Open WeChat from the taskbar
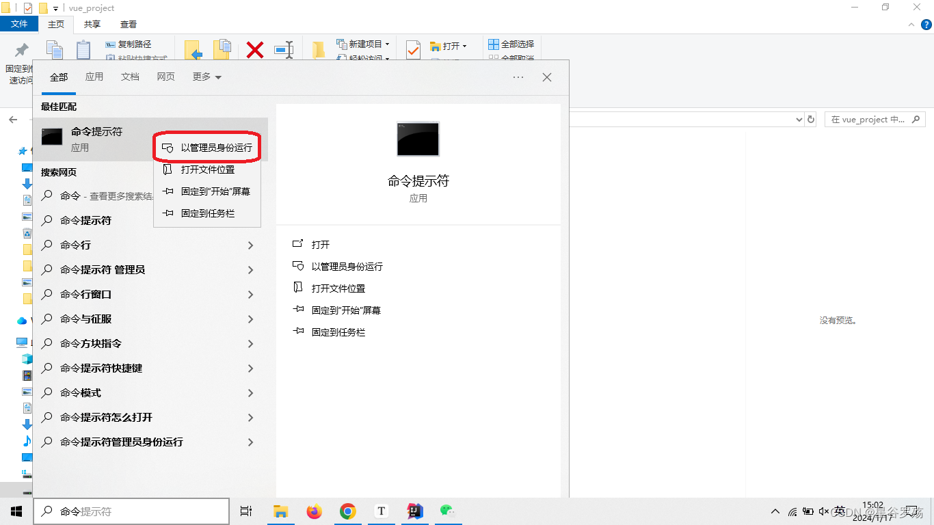 pyautogui.click(x=448, y=511)
